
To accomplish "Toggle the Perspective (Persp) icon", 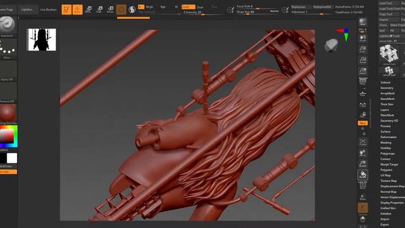I will [x=363, y=82].
